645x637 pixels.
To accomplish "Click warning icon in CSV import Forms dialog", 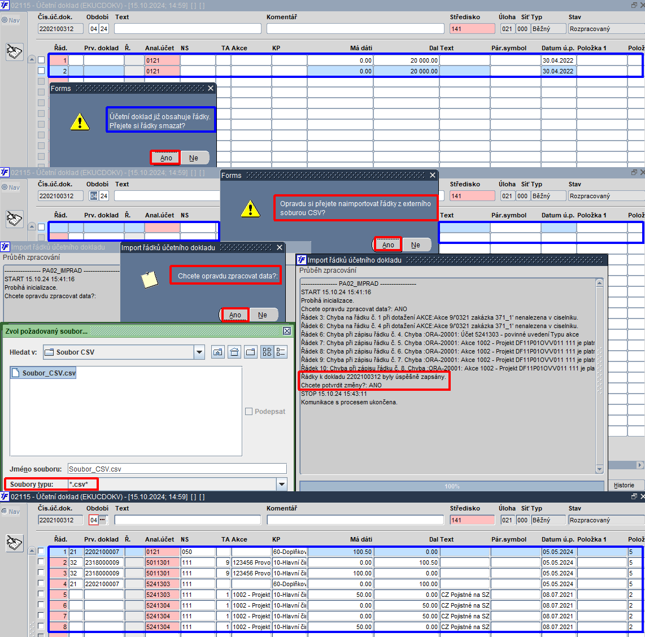I will (251, 208).
